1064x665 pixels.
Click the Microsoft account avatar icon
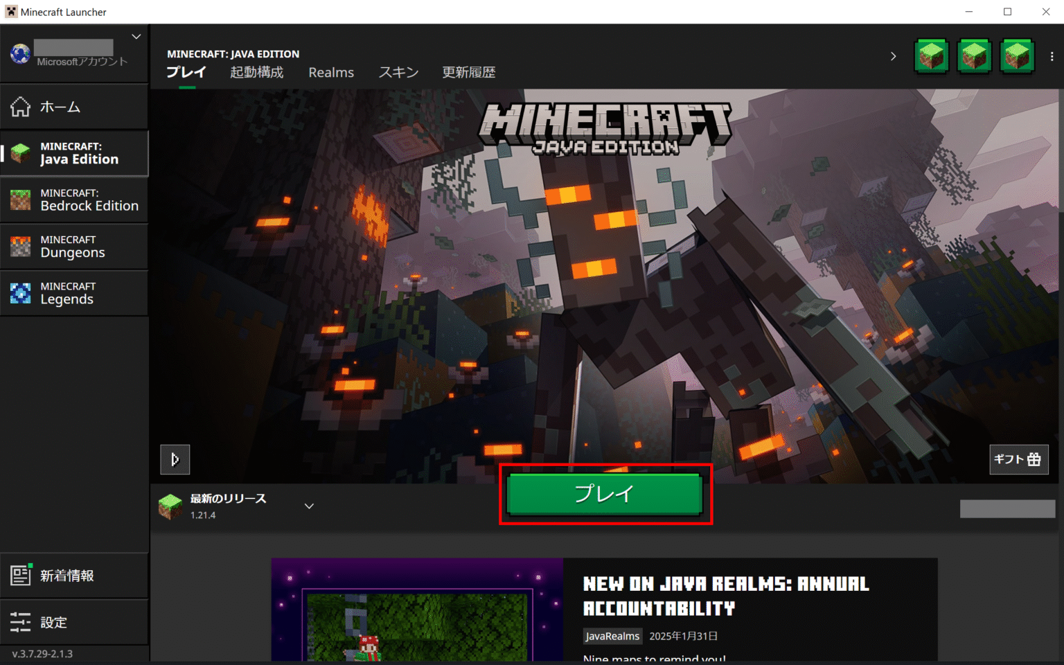19,53
